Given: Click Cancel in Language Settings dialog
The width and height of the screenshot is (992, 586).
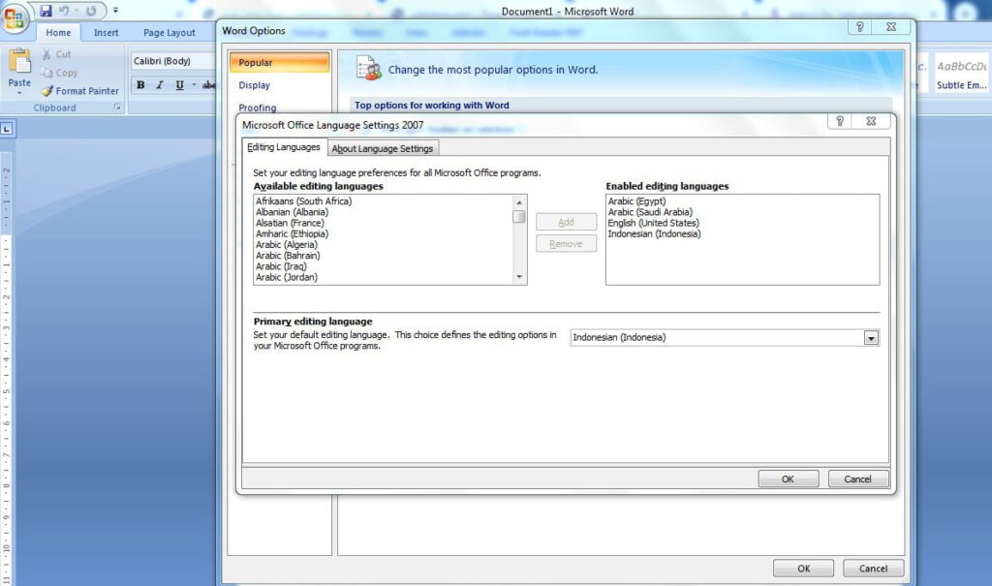Looking at the screenshot, I should click(857, 479).
